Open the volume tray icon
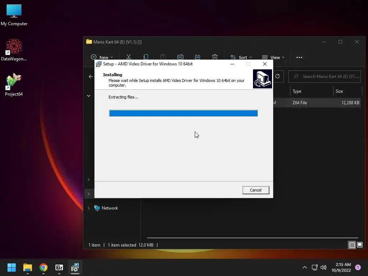Viewport: 368px width, 276px height. (x=323, y=267)
